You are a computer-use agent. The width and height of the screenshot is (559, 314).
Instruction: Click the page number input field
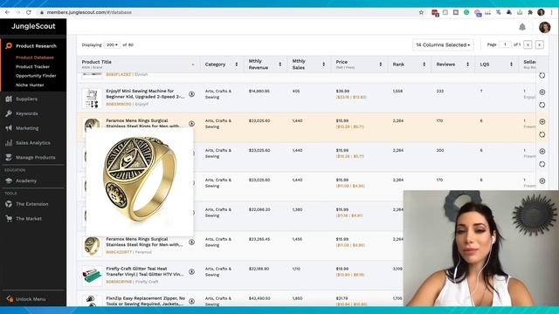505,44
